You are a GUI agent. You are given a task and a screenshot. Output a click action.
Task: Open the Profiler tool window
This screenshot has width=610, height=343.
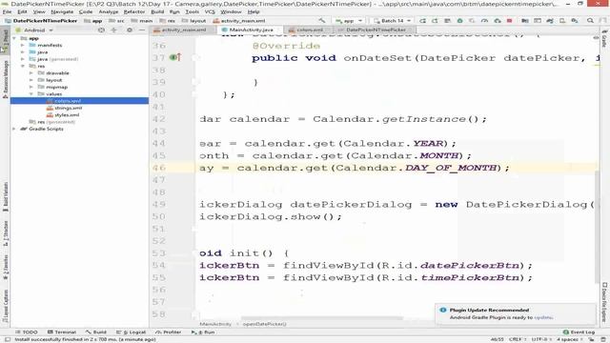pyautogui.click(x=169, y=333)
